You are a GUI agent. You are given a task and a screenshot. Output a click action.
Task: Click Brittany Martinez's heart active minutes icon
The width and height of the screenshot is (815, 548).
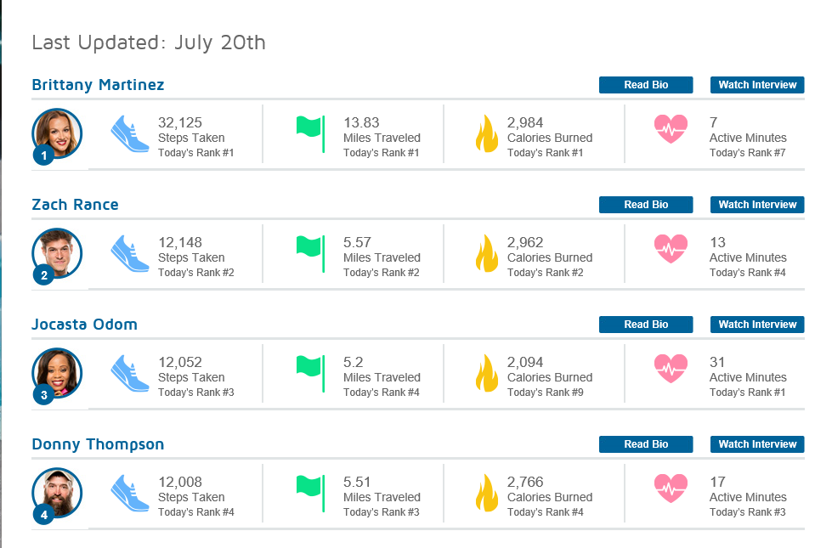[671, 129]
